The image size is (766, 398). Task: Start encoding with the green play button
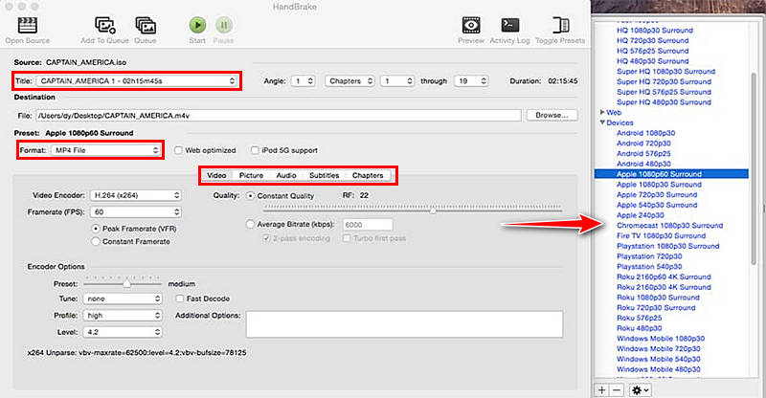197,25
